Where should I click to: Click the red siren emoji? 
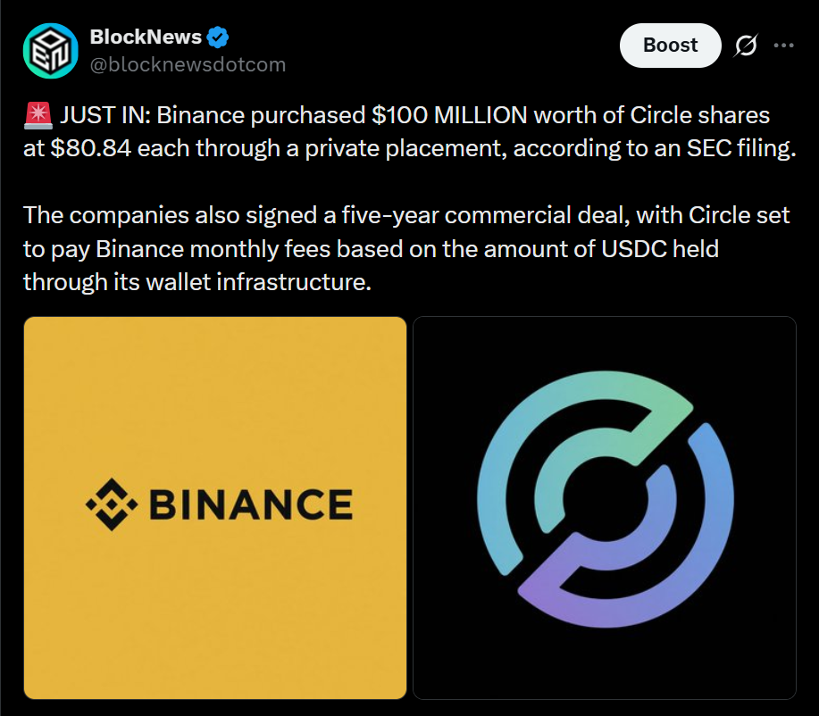point(38,115)
